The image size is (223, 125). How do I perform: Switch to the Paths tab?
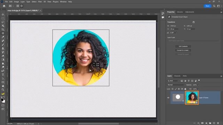[185, 76]
